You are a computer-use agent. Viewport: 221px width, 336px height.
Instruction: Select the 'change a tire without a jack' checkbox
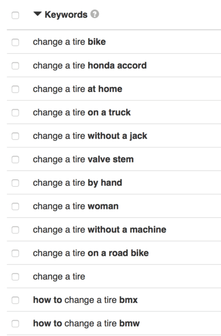15,136
